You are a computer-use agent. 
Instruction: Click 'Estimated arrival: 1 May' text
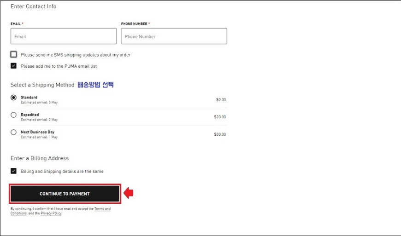coord(39,137)
